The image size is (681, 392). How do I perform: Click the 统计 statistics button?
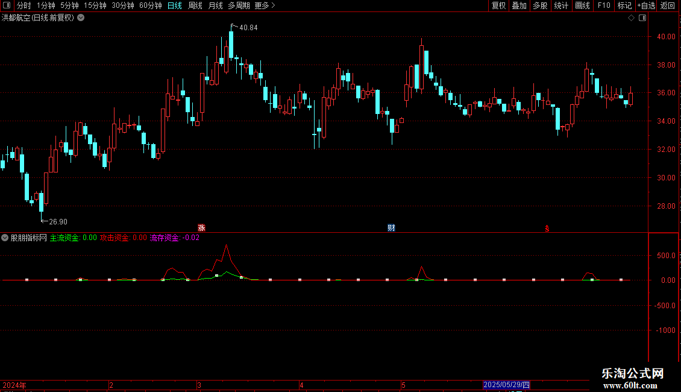pyautogui.click(x=561, y=5)
